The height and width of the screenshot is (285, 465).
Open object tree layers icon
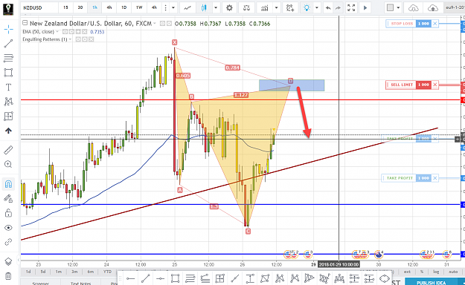8,261
